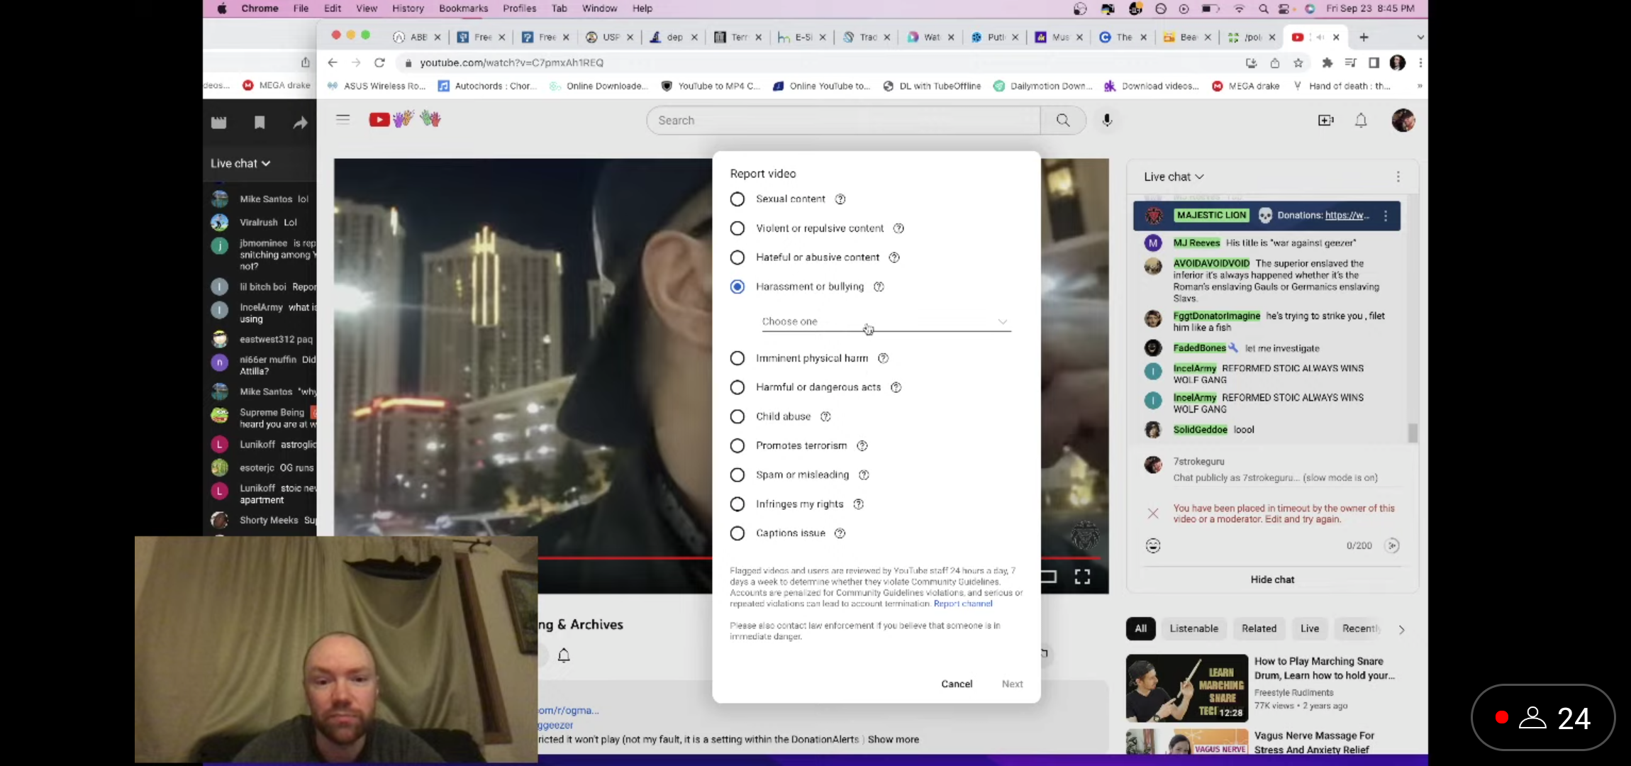The height and width of the screenshot is (766, 1631).
Task: Expand description with Show more
Action: (x=894, y=739)
